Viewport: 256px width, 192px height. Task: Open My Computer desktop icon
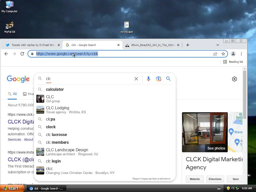pyautogui.click(x=9, y=7)
